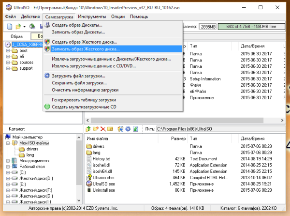Click the red X delete icon
The width and height of the screenshot is (290, 216).
click(x=103, y=129)
